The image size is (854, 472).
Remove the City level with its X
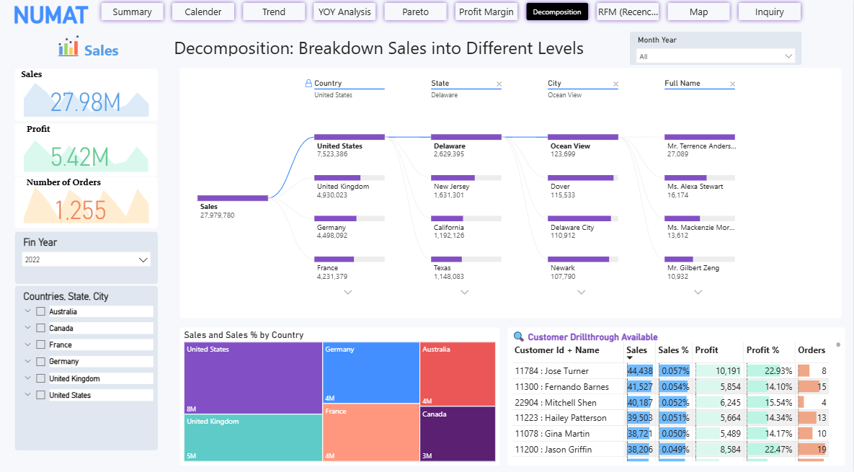point(615,84)
